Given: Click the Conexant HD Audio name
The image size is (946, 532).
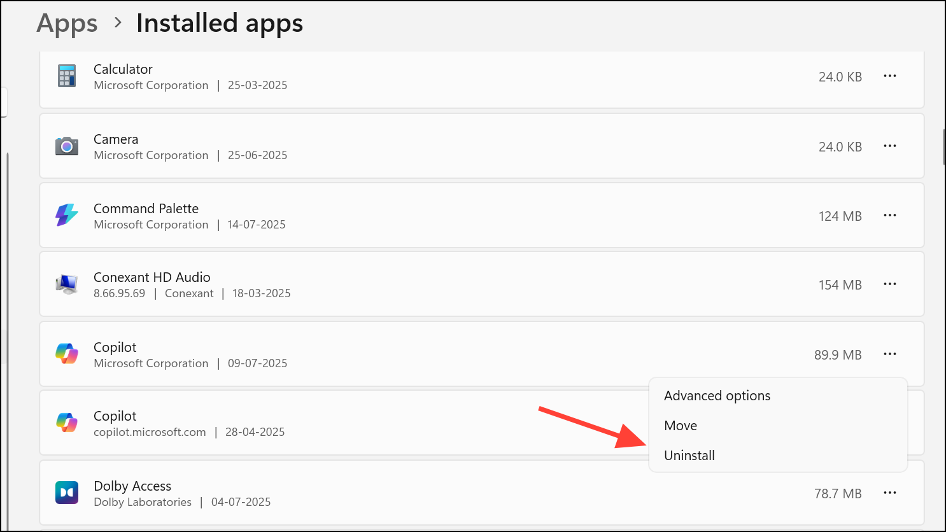Looking at the screenshot, I should tap(152, 277).
